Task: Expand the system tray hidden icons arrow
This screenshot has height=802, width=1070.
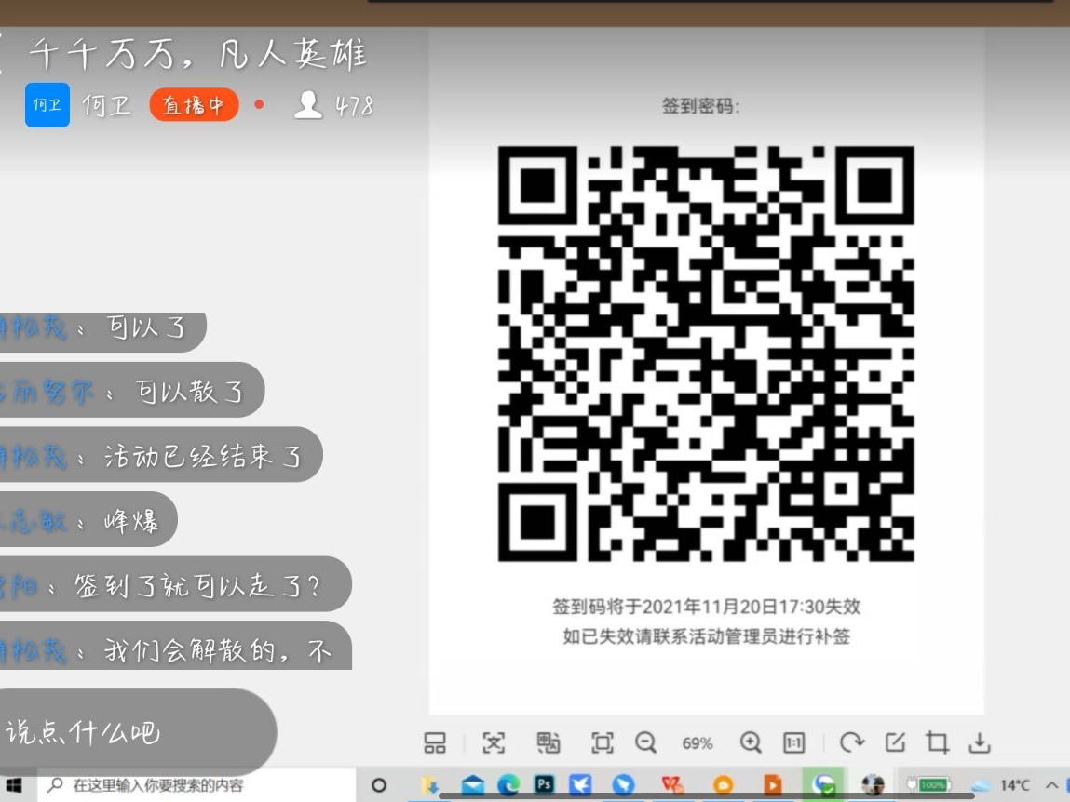Action: [x=1053, y=785]
